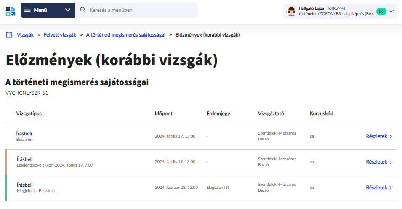Open Részletek for the cancelled exam
Screen dimensions: 402x209
pyautogui.click(x=376, y=162)
